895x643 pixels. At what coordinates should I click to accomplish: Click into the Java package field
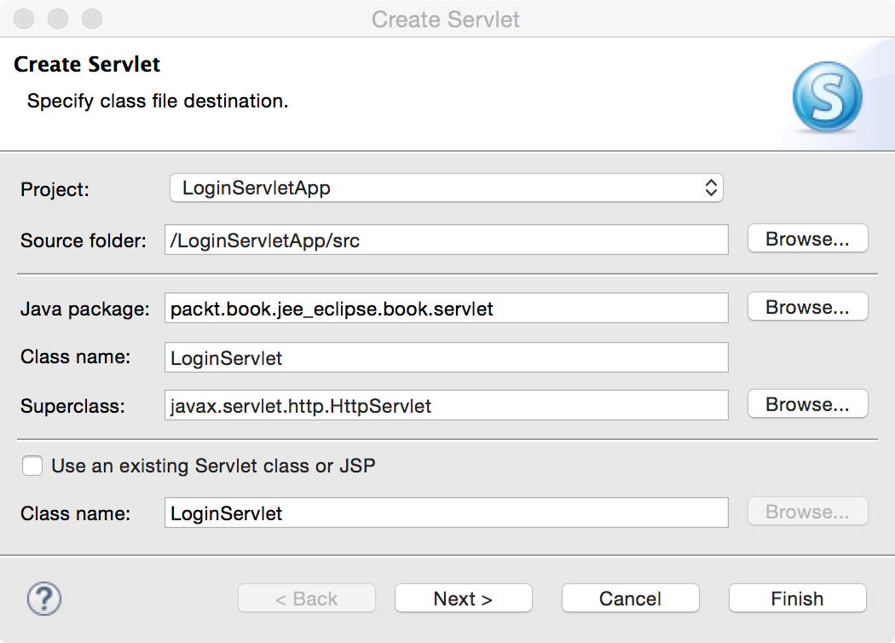click(446, 309)
